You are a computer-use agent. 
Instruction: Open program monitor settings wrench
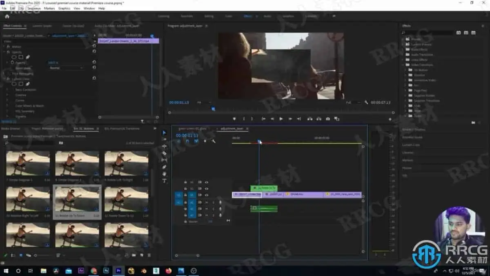[366, 103]
